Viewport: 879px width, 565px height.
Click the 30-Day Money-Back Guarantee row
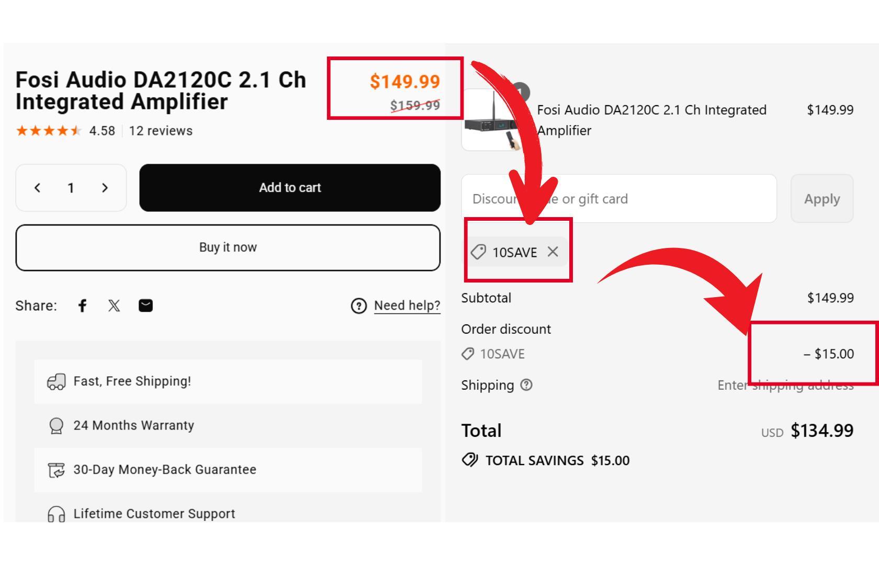point(228,470)
